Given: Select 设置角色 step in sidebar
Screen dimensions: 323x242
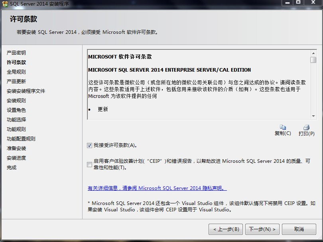Looking at the screenshot, I should pos(16,110).
